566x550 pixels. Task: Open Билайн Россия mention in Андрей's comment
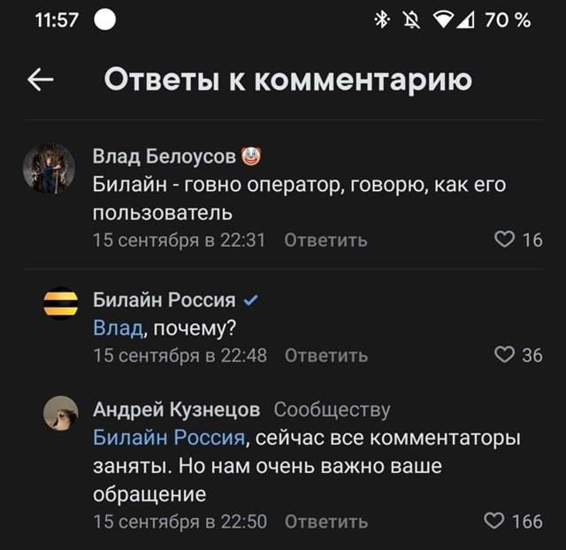[168, 439]
